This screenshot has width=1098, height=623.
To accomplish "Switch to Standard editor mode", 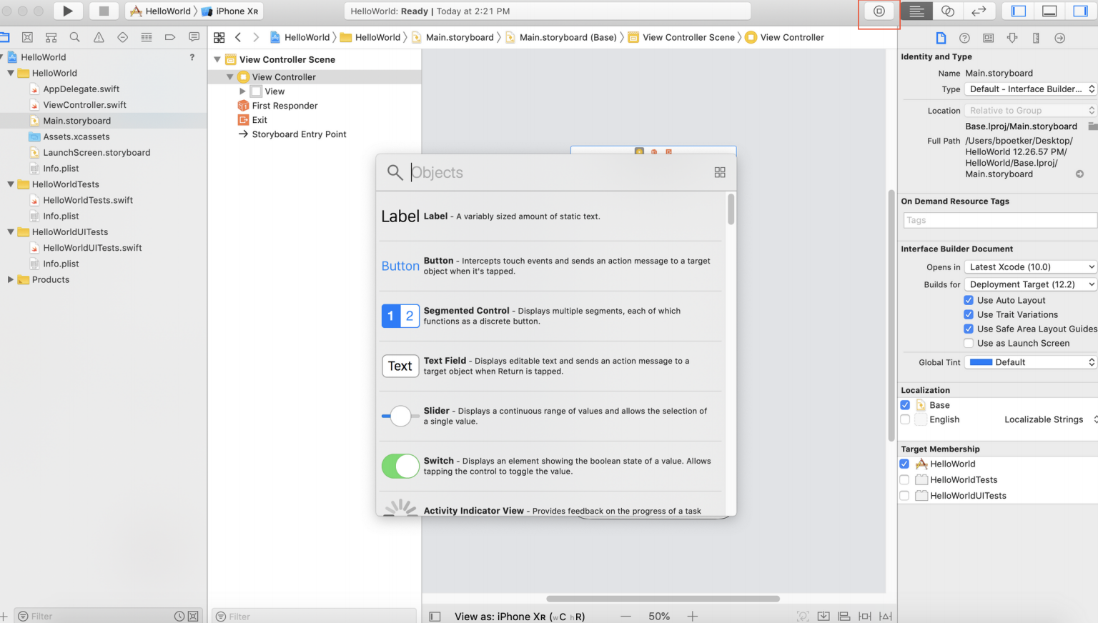I will coord(916,11).
